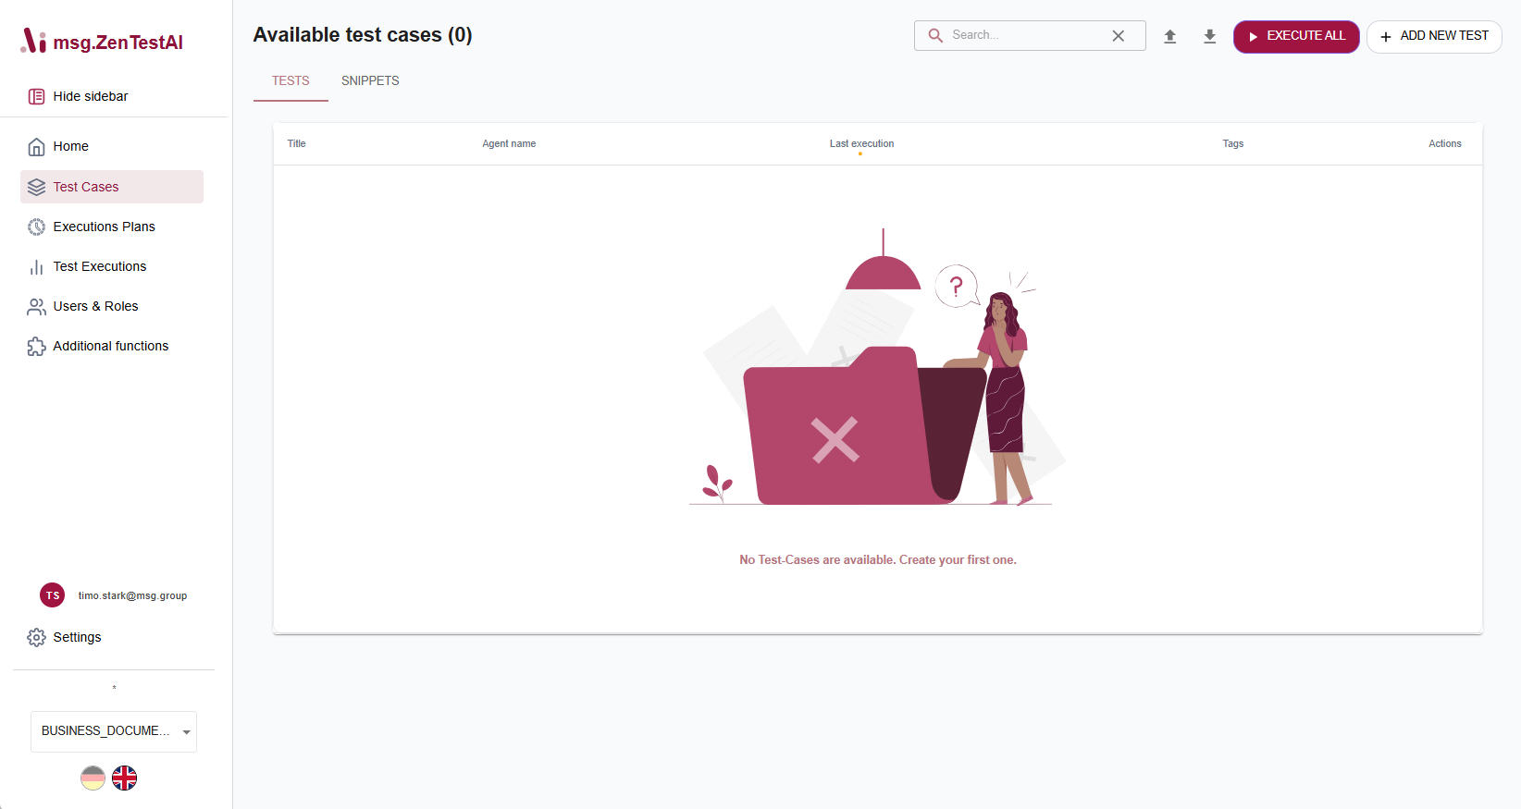
Task: Clear the search field with X
Action: coord(1119,36)
